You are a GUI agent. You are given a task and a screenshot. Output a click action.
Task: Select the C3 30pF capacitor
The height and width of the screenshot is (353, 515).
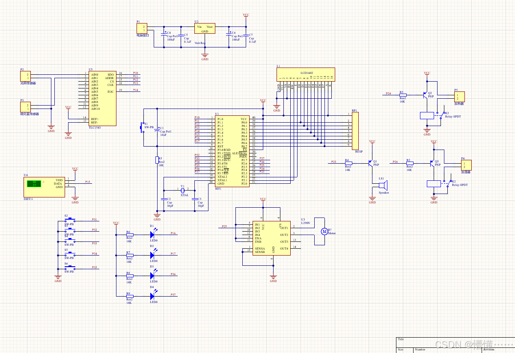tap(194, 199)
